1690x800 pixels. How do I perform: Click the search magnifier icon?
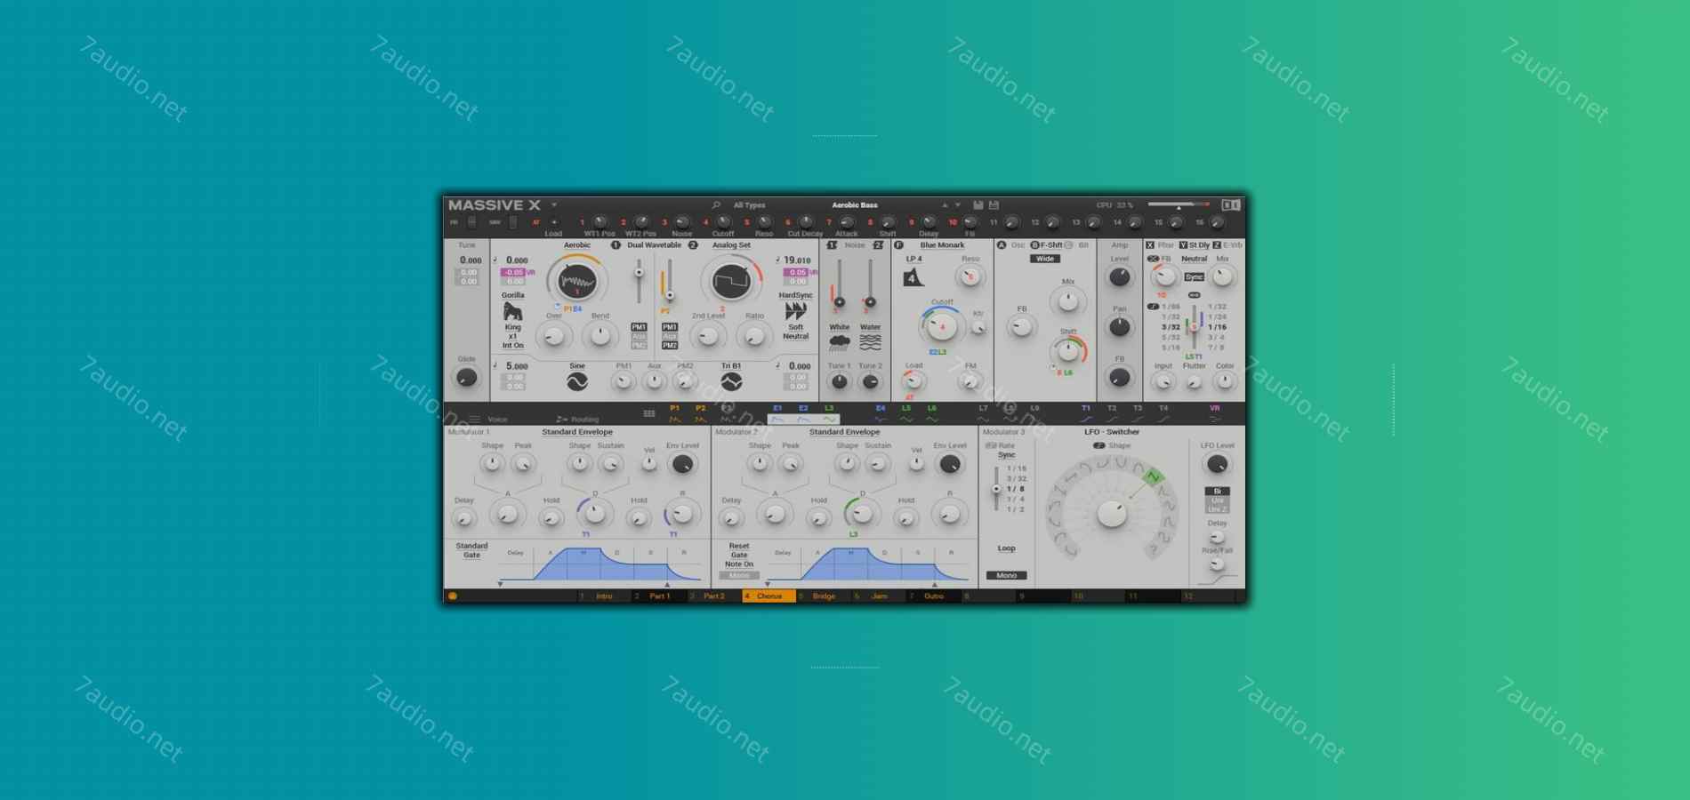point(716,205)
